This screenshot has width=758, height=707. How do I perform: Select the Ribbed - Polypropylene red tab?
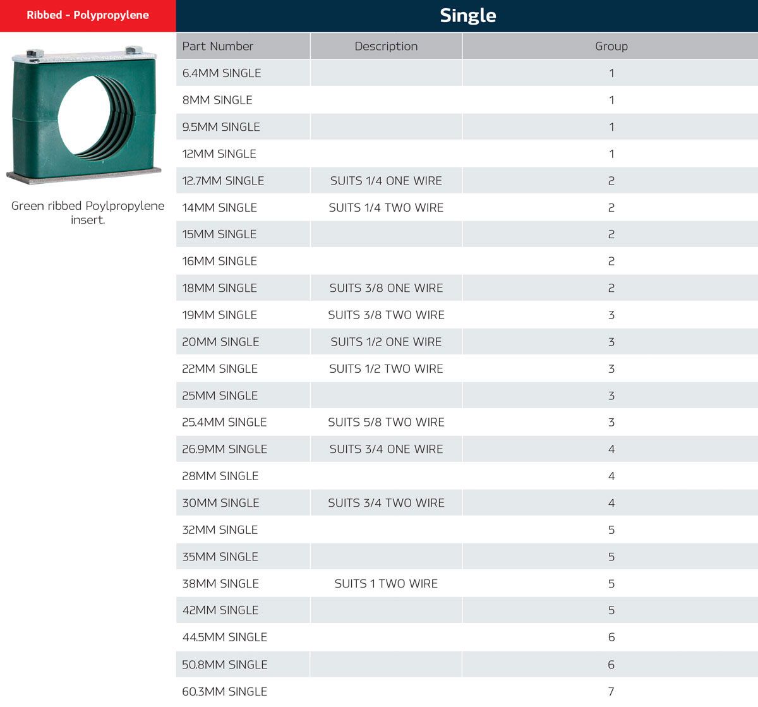[88, 15]
